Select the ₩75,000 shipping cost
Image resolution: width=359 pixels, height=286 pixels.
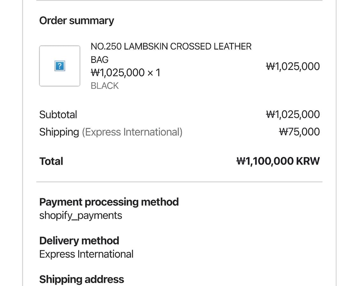point(299,132)
